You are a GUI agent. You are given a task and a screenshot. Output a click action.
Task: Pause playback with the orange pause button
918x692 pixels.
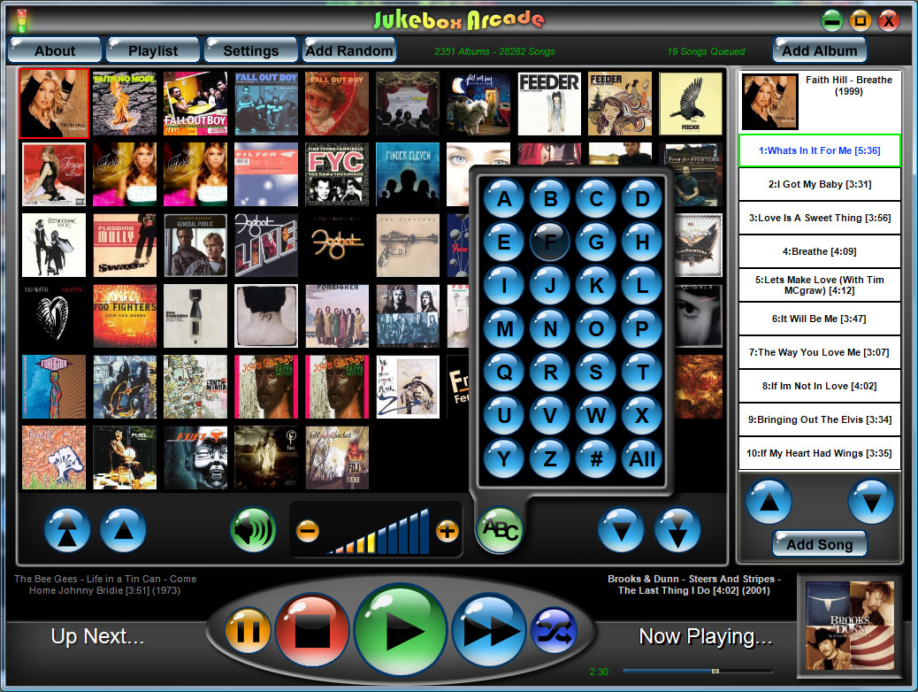tap(248, 630)
